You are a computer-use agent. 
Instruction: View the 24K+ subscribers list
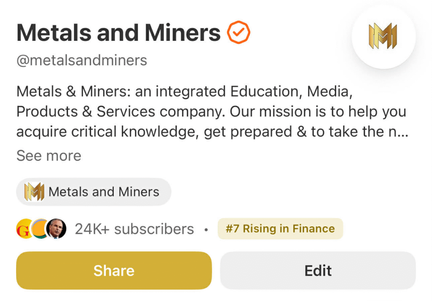pos(134,229)
